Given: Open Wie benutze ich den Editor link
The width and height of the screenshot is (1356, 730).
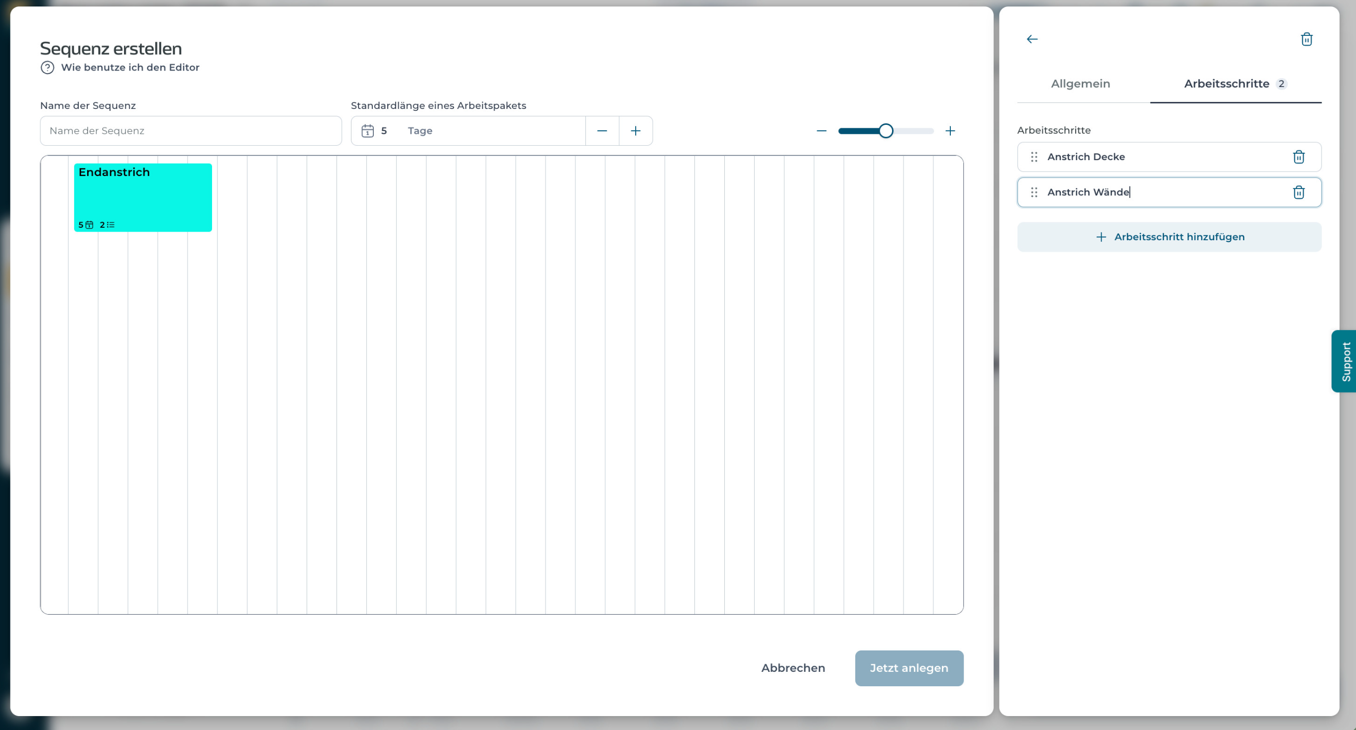Looking at the screenshot, I should 130,68.
